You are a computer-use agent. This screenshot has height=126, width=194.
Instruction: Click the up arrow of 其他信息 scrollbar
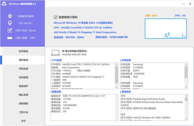click(x=186, y=96)
